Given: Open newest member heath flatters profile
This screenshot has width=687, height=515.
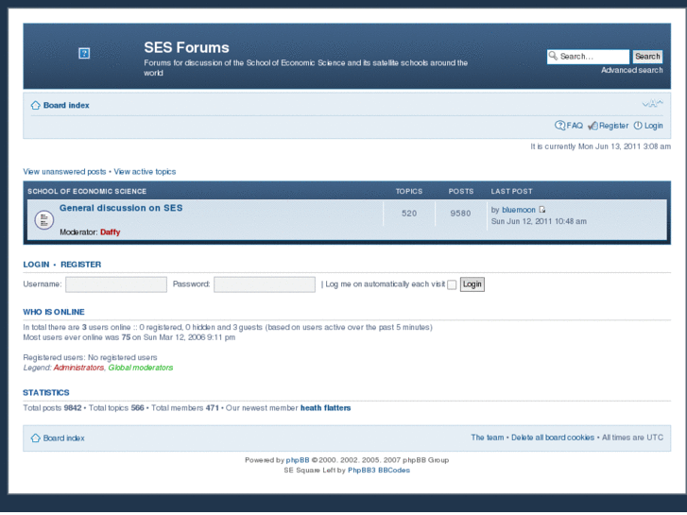Looking at the screenshot, I should (x=325, y=408).
